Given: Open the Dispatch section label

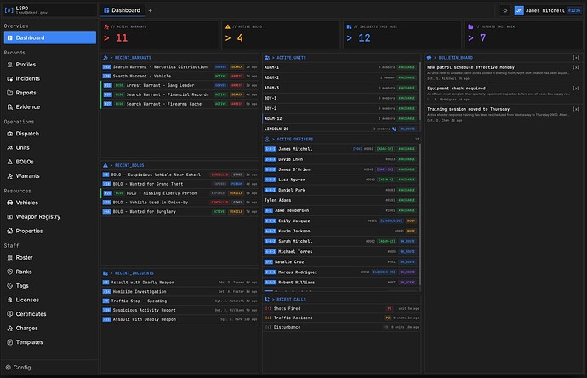Looking at the screenshot, I should pyautogui.click(x=27, y=134).
